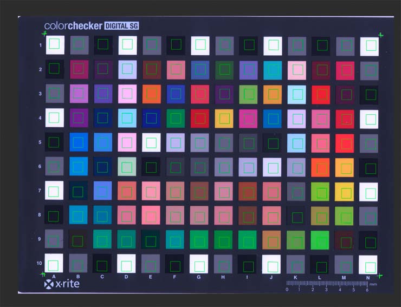Select the white patch at A1

(55, 45)
